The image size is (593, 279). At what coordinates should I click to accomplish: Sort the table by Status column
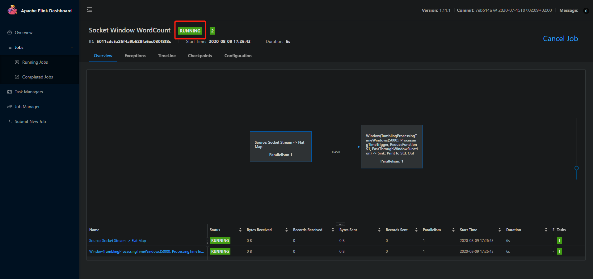(240, 230)
